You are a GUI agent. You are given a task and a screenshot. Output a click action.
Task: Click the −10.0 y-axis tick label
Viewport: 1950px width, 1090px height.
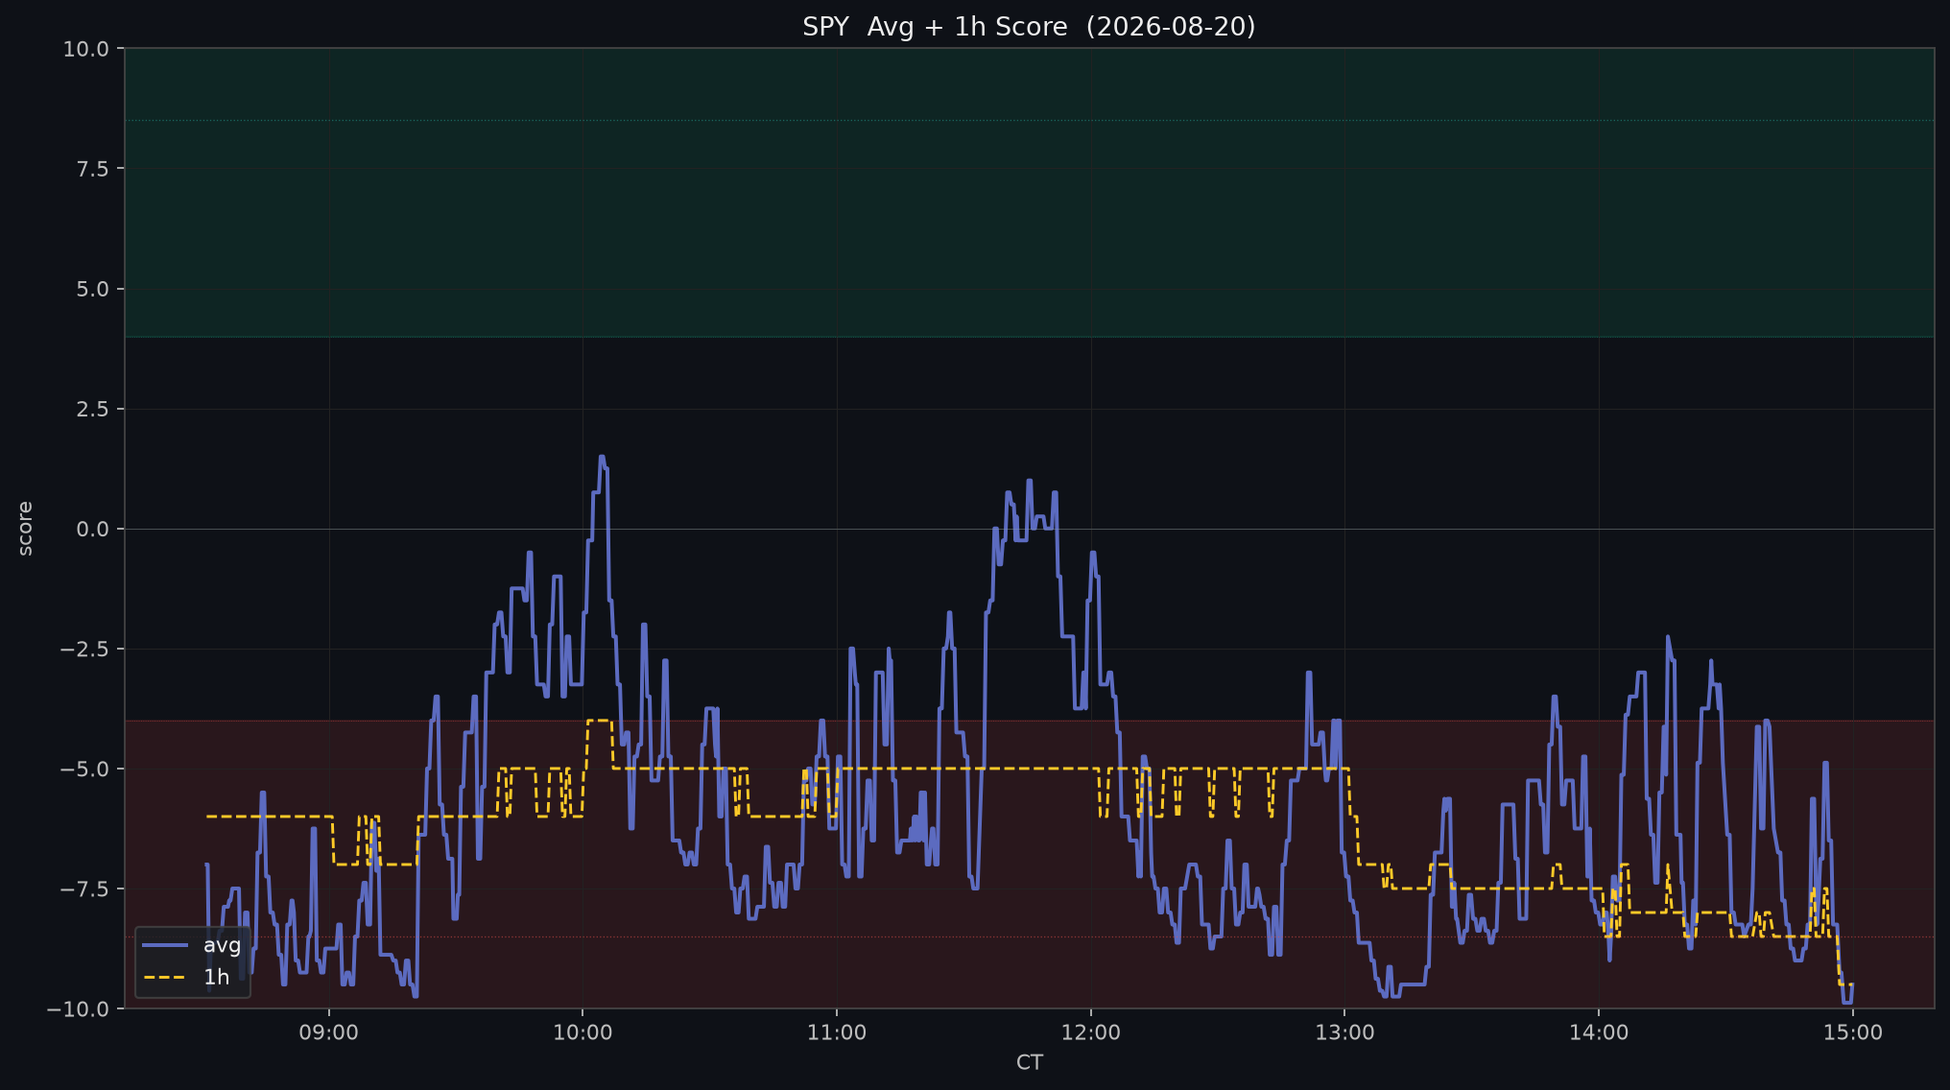[79, 1008]
